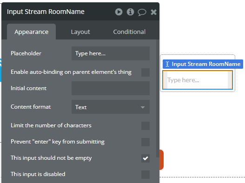This screenshot has width=245, height=183.
Task: Check Limit the number of characters
Action: pyautogui.click(x=146, y=126)
